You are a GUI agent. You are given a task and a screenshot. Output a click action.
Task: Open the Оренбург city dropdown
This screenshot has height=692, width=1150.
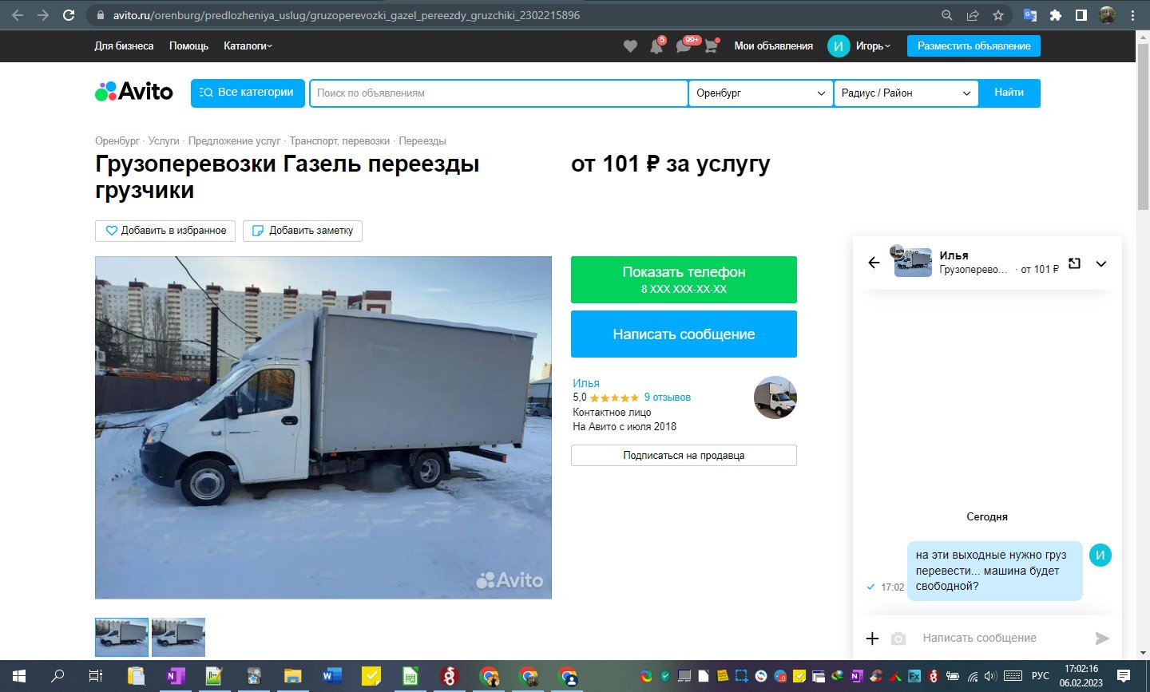coord(760,93)
